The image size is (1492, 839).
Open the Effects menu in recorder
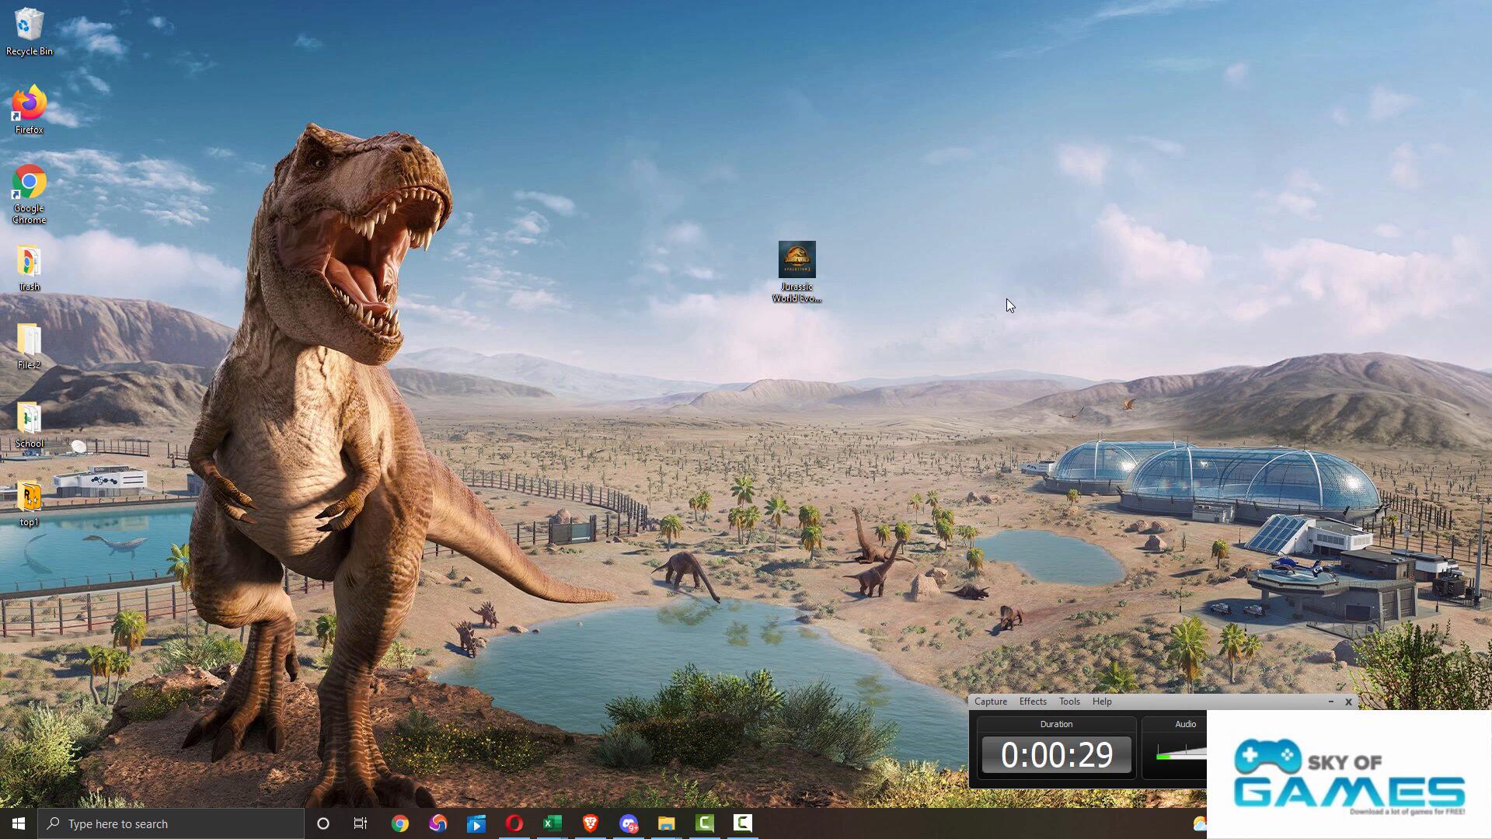click(1033, 701)
